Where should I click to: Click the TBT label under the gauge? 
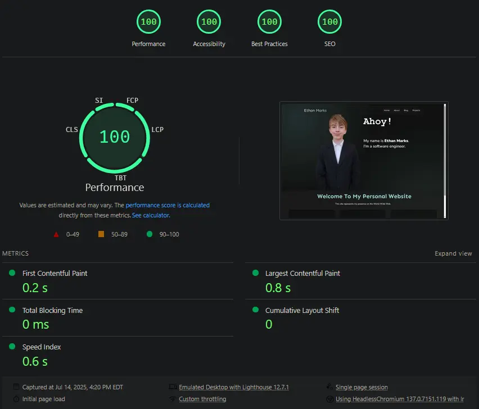(x=120, y=178)
